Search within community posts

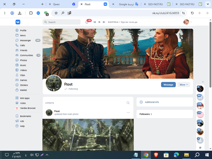(x=128, y=103)
